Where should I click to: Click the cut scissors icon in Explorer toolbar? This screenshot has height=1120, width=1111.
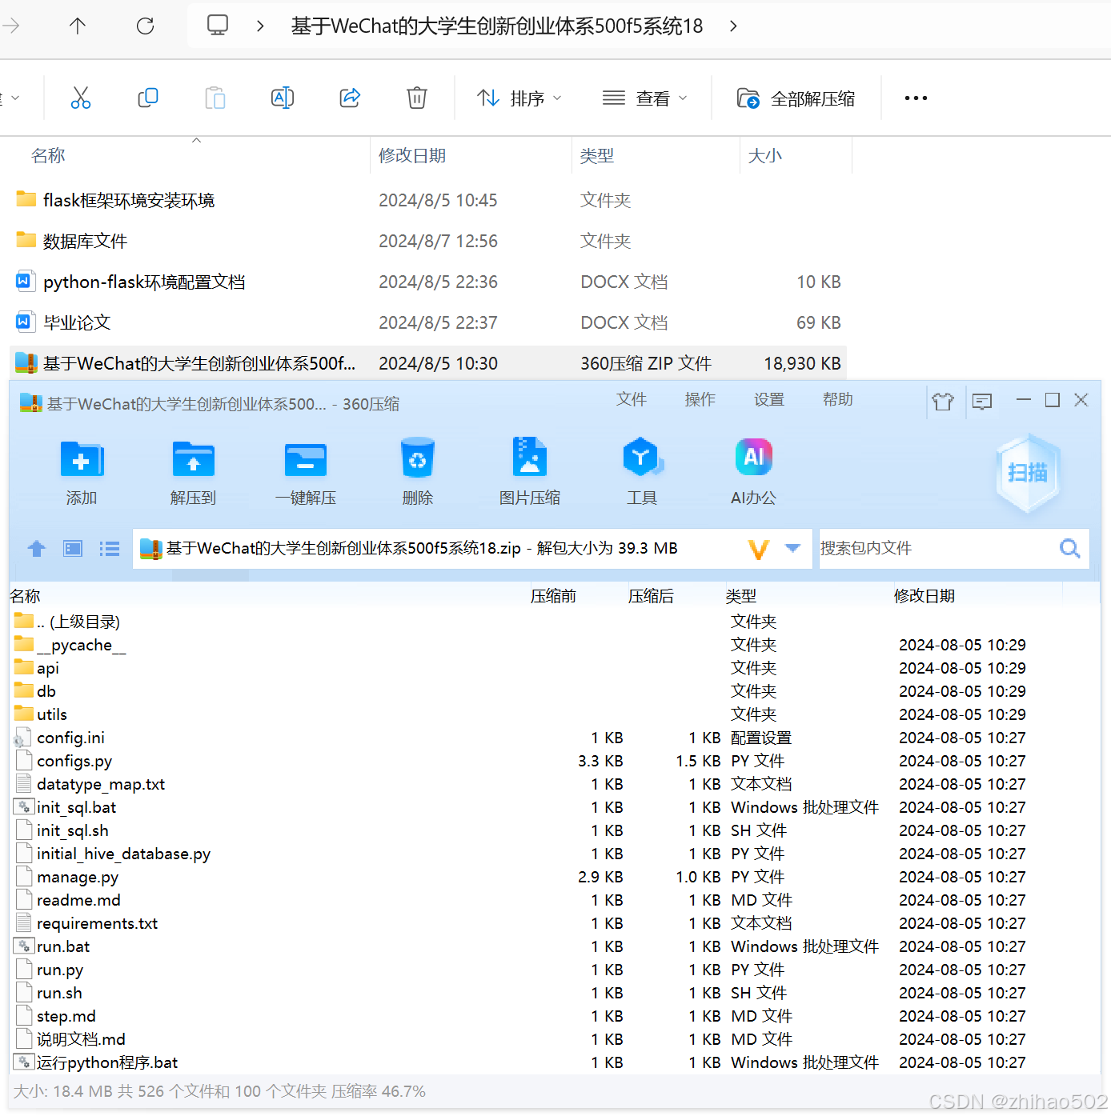click(x=80, y=98)
